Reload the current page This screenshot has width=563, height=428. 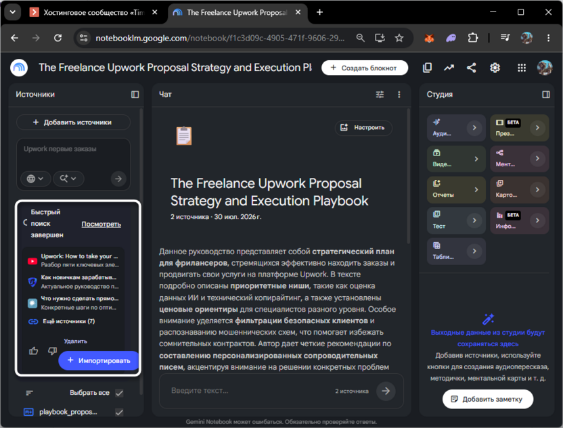coord(58,38)
